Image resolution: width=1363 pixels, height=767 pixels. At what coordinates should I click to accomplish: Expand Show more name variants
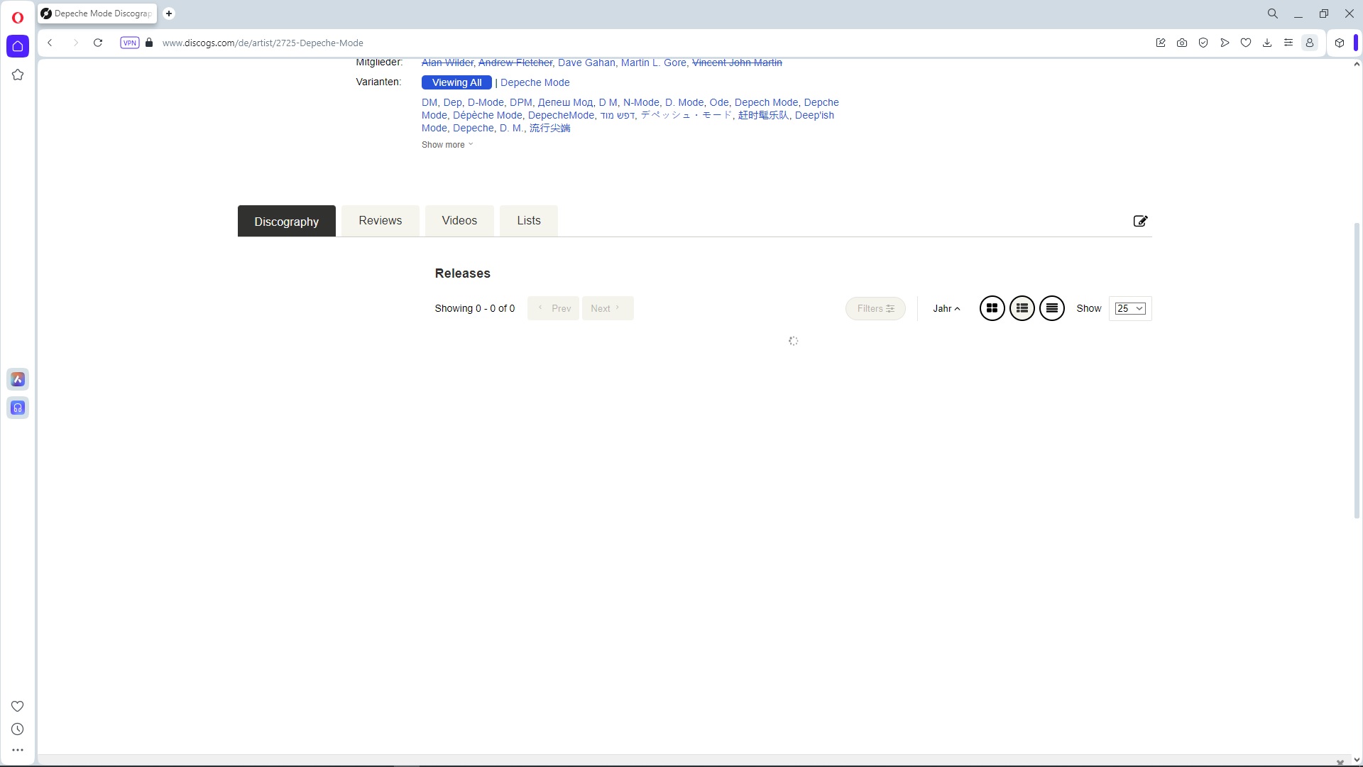pos(447,145)
